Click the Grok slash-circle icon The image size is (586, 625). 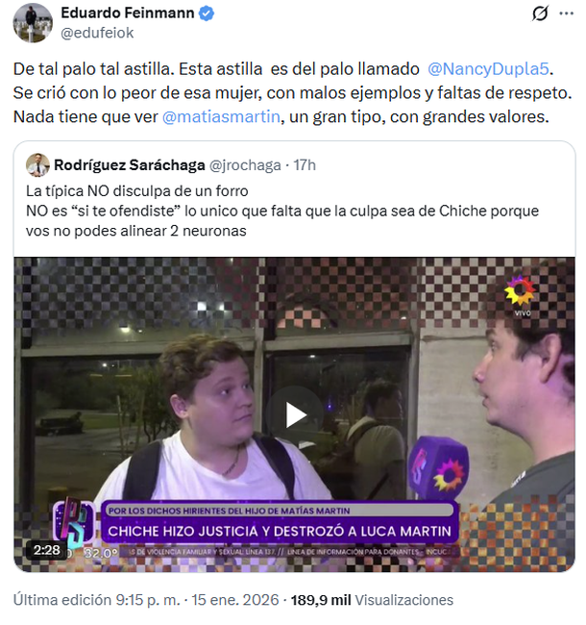point(540,13)
